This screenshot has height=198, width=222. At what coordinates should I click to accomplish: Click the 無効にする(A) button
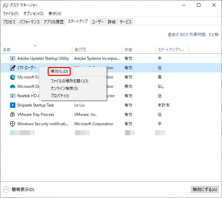(x=205, y=190)
